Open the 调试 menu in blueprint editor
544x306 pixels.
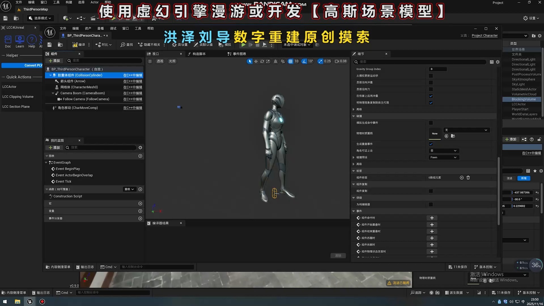click(113, 29)
